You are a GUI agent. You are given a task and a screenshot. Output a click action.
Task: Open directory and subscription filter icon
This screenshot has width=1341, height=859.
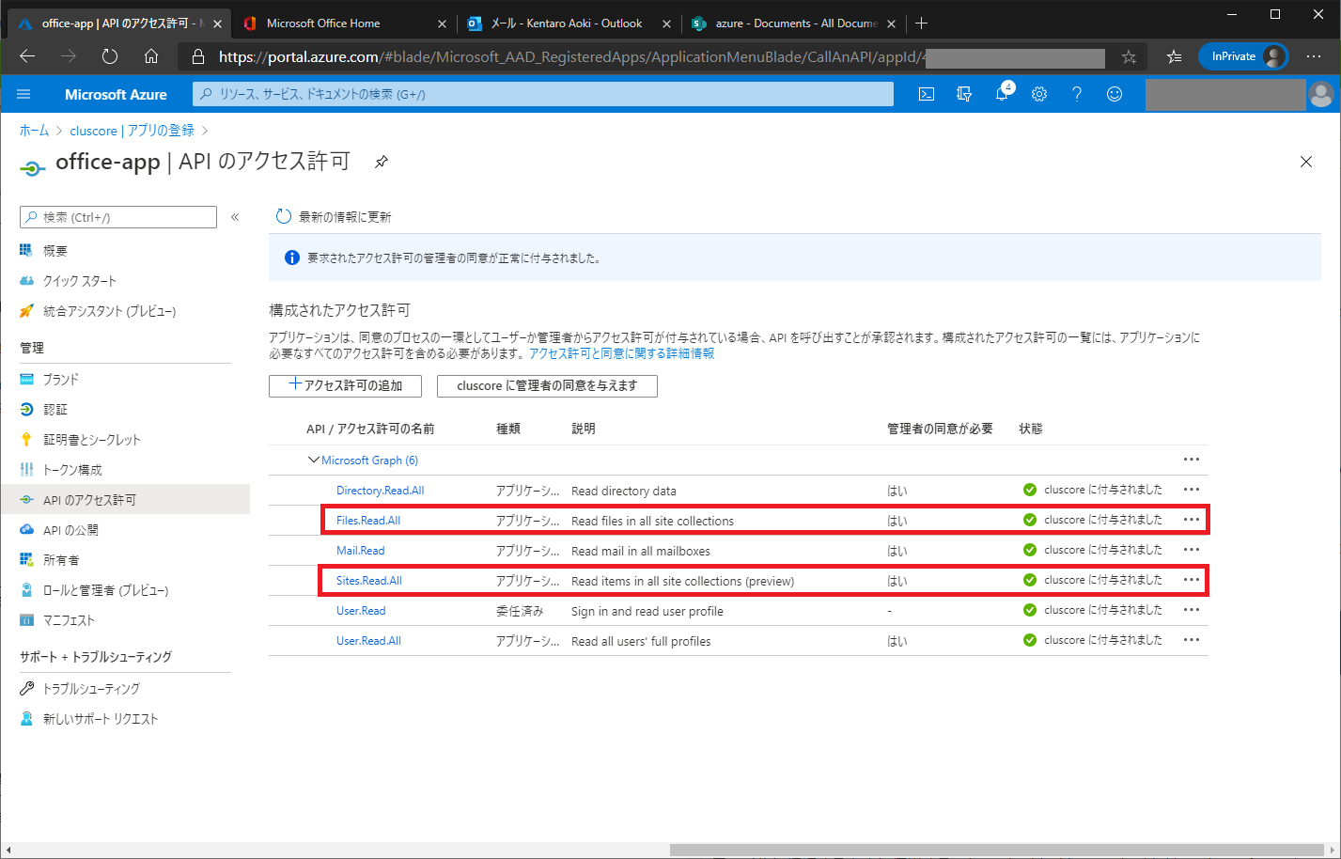(964, 94)
